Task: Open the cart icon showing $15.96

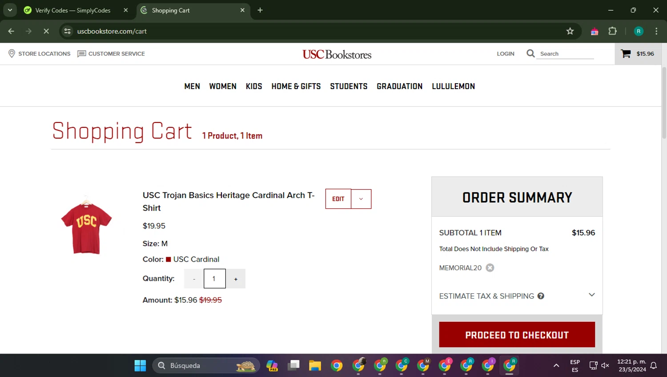Action: click(638, 54)
